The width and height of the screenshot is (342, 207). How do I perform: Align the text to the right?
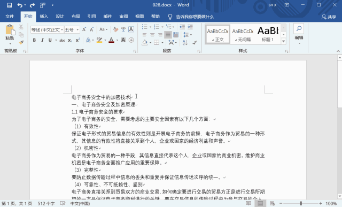point(160,35)
